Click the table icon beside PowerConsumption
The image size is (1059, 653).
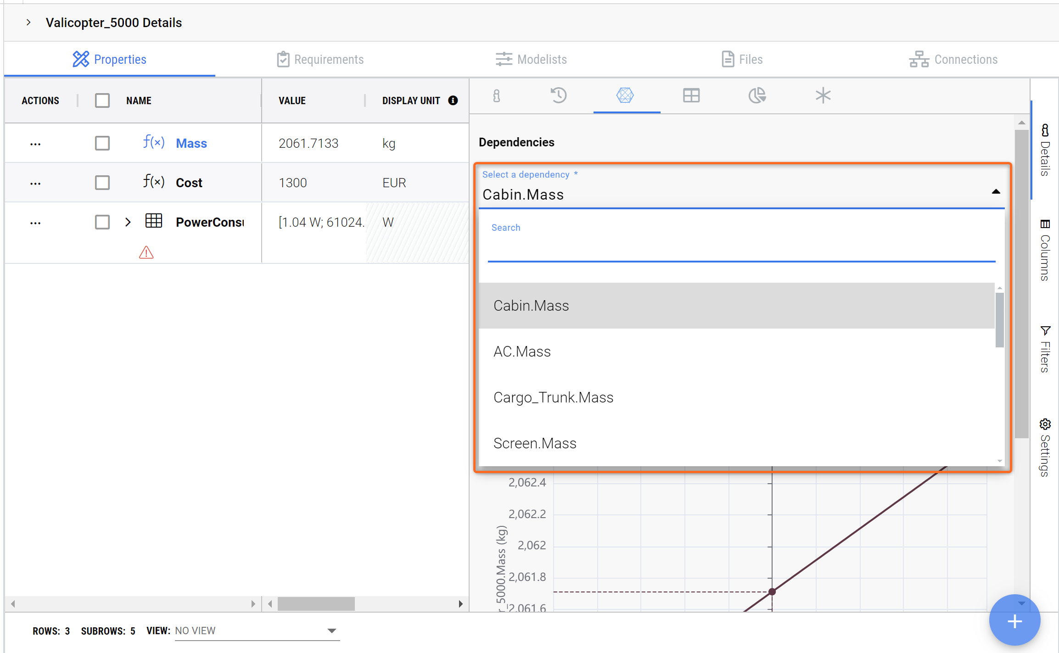(x=154, y=221)
